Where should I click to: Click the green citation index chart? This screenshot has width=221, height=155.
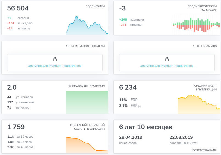click(87, 102)
